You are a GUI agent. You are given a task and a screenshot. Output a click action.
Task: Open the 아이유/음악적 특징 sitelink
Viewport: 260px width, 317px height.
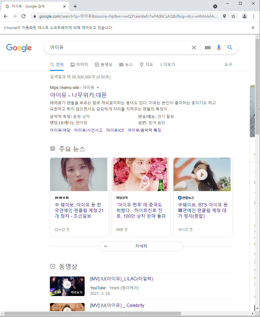pyautogui.click(x=144, y=130)
